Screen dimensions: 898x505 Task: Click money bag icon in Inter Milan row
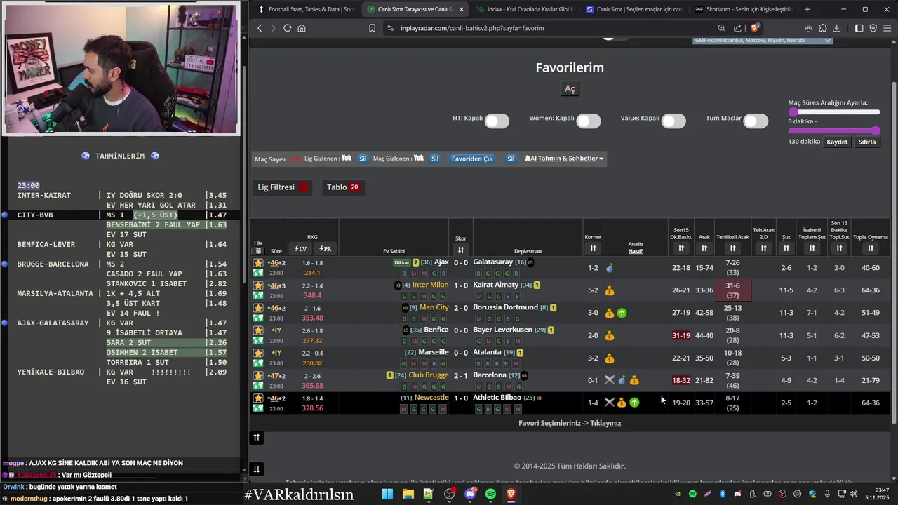tap(610, 290)
